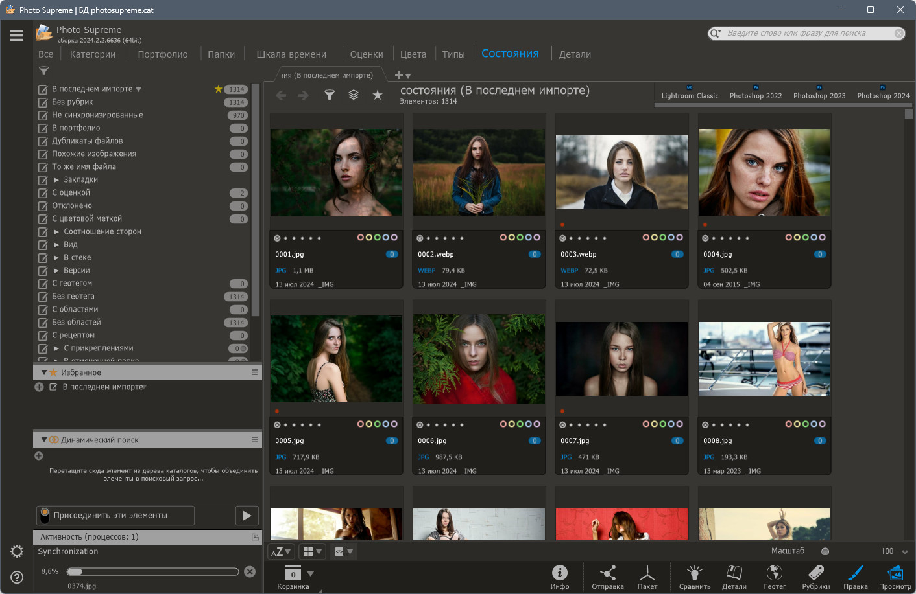Expand the Соотношение сторон tree item

coord(56,232)
